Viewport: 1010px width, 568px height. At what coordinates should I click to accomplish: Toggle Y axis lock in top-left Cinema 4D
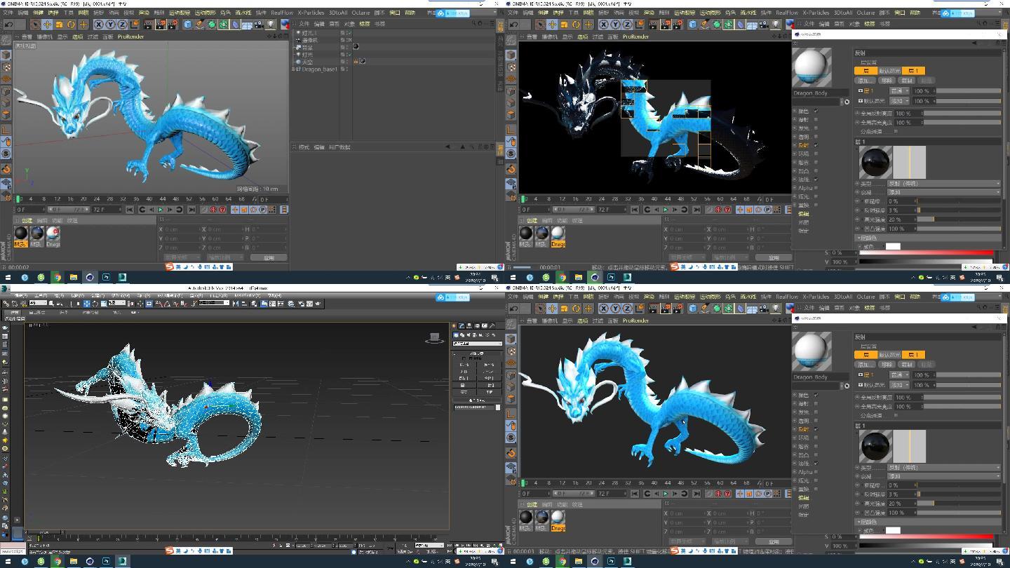[110, 25]
